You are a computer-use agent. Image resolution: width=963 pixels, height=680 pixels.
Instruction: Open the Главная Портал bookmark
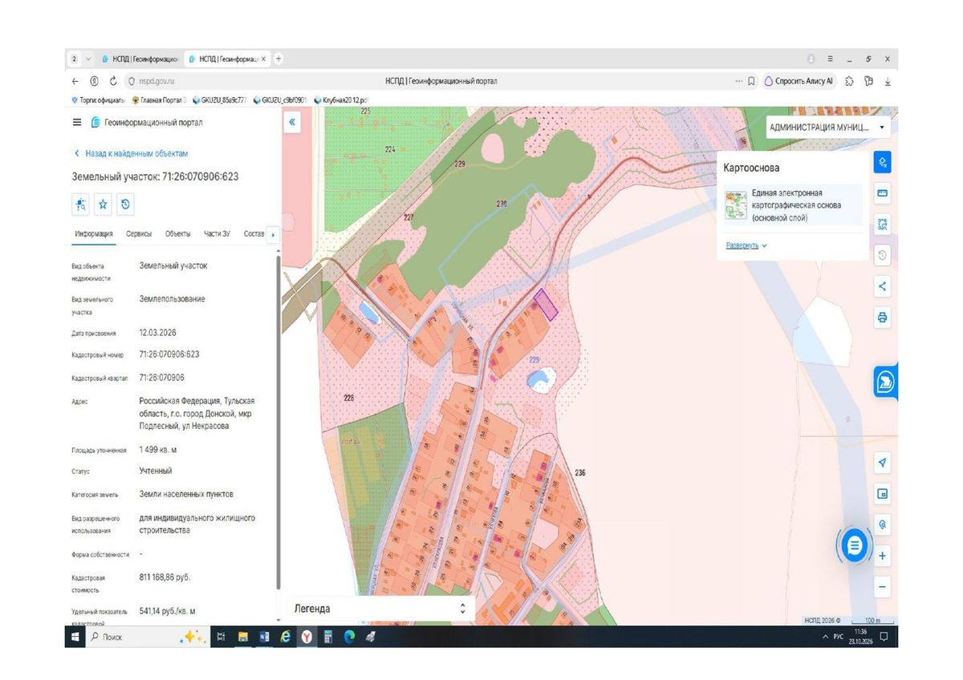[x=159, y=100]
